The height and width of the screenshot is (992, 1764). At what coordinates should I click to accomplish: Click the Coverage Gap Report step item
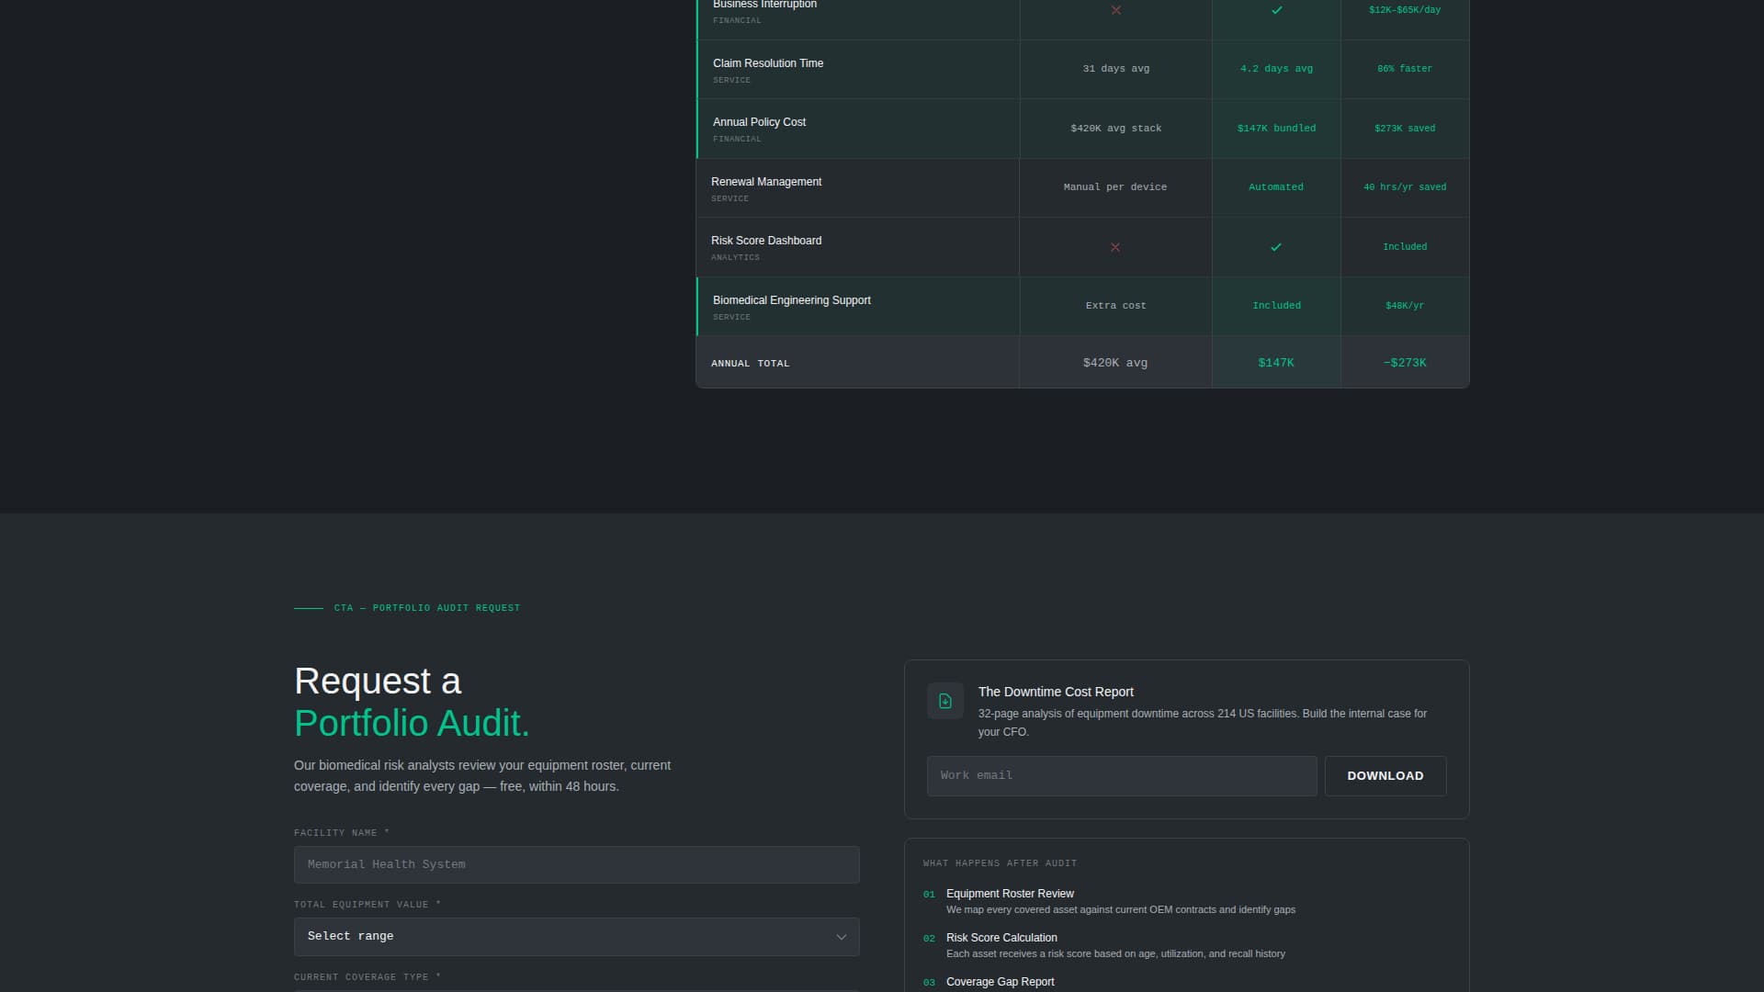point(1000,981)
